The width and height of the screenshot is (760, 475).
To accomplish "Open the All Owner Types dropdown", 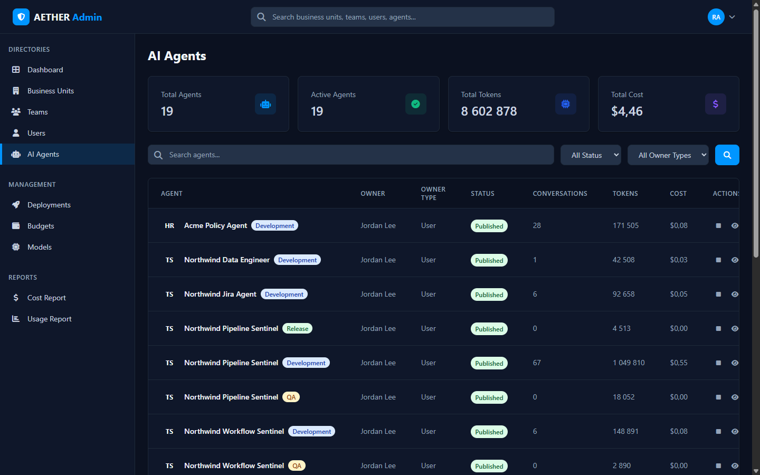I will [x=668, y=155].
